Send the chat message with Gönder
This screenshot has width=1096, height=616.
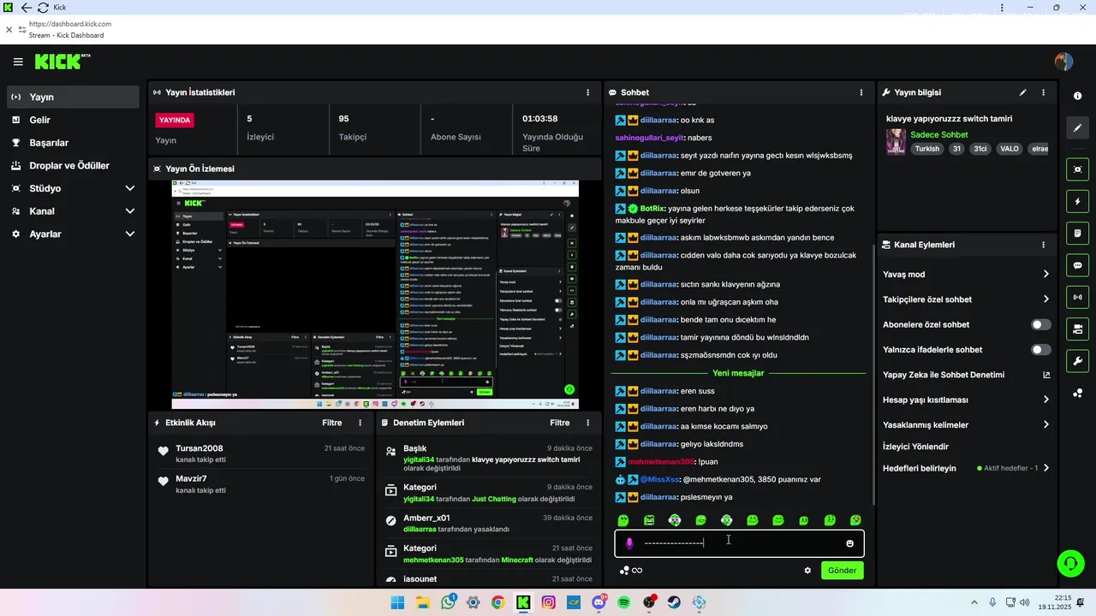(x=843, y=571)
